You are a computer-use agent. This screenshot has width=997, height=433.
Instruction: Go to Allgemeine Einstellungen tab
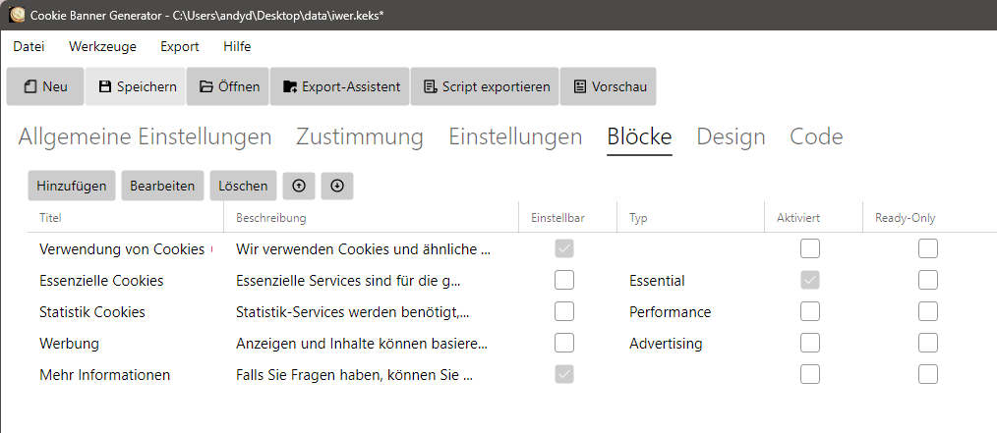click(145, 136)
